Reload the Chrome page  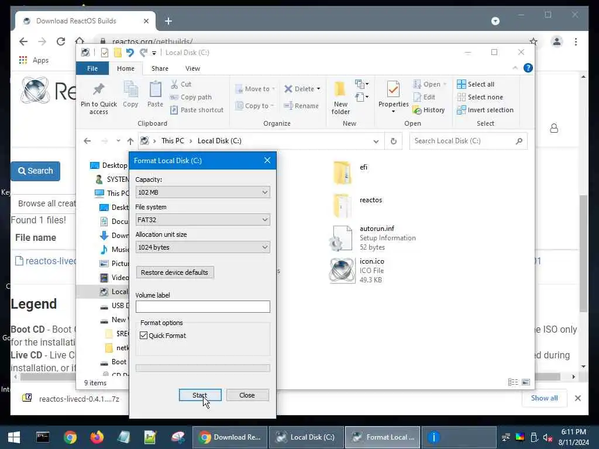[x=61, y=42]
